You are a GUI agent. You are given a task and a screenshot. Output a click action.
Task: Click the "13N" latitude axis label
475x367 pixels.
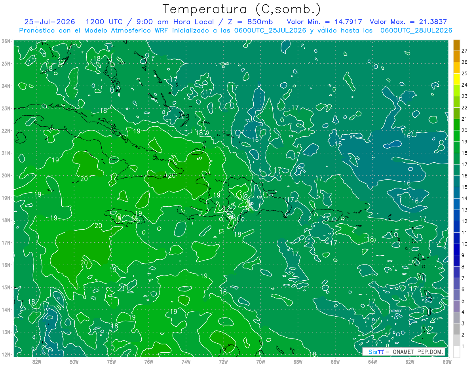(6, 332)
